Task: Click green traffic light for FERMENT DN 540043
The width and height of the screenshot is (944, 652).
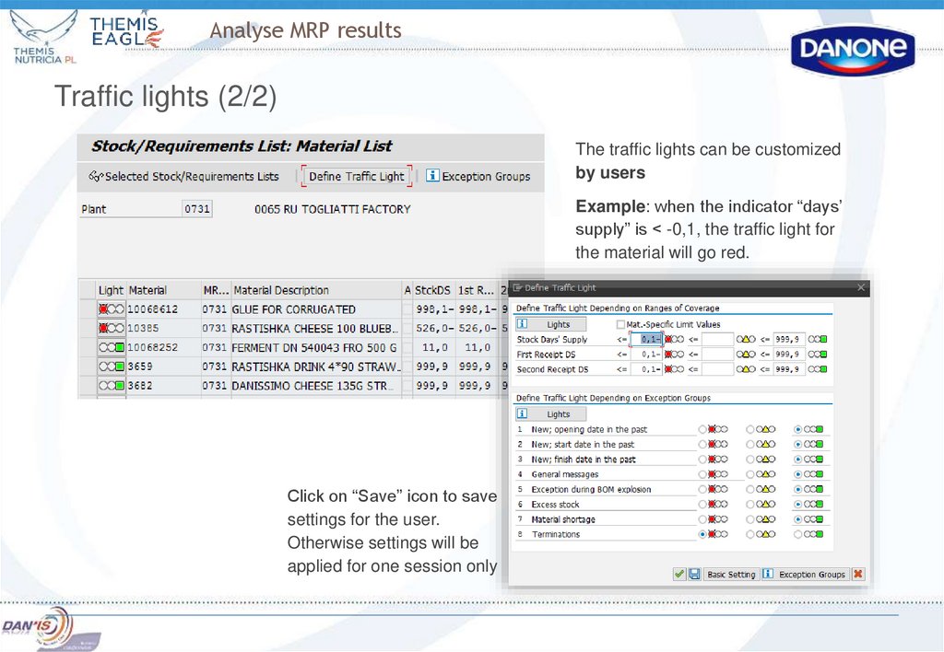Action: [112, 347]
